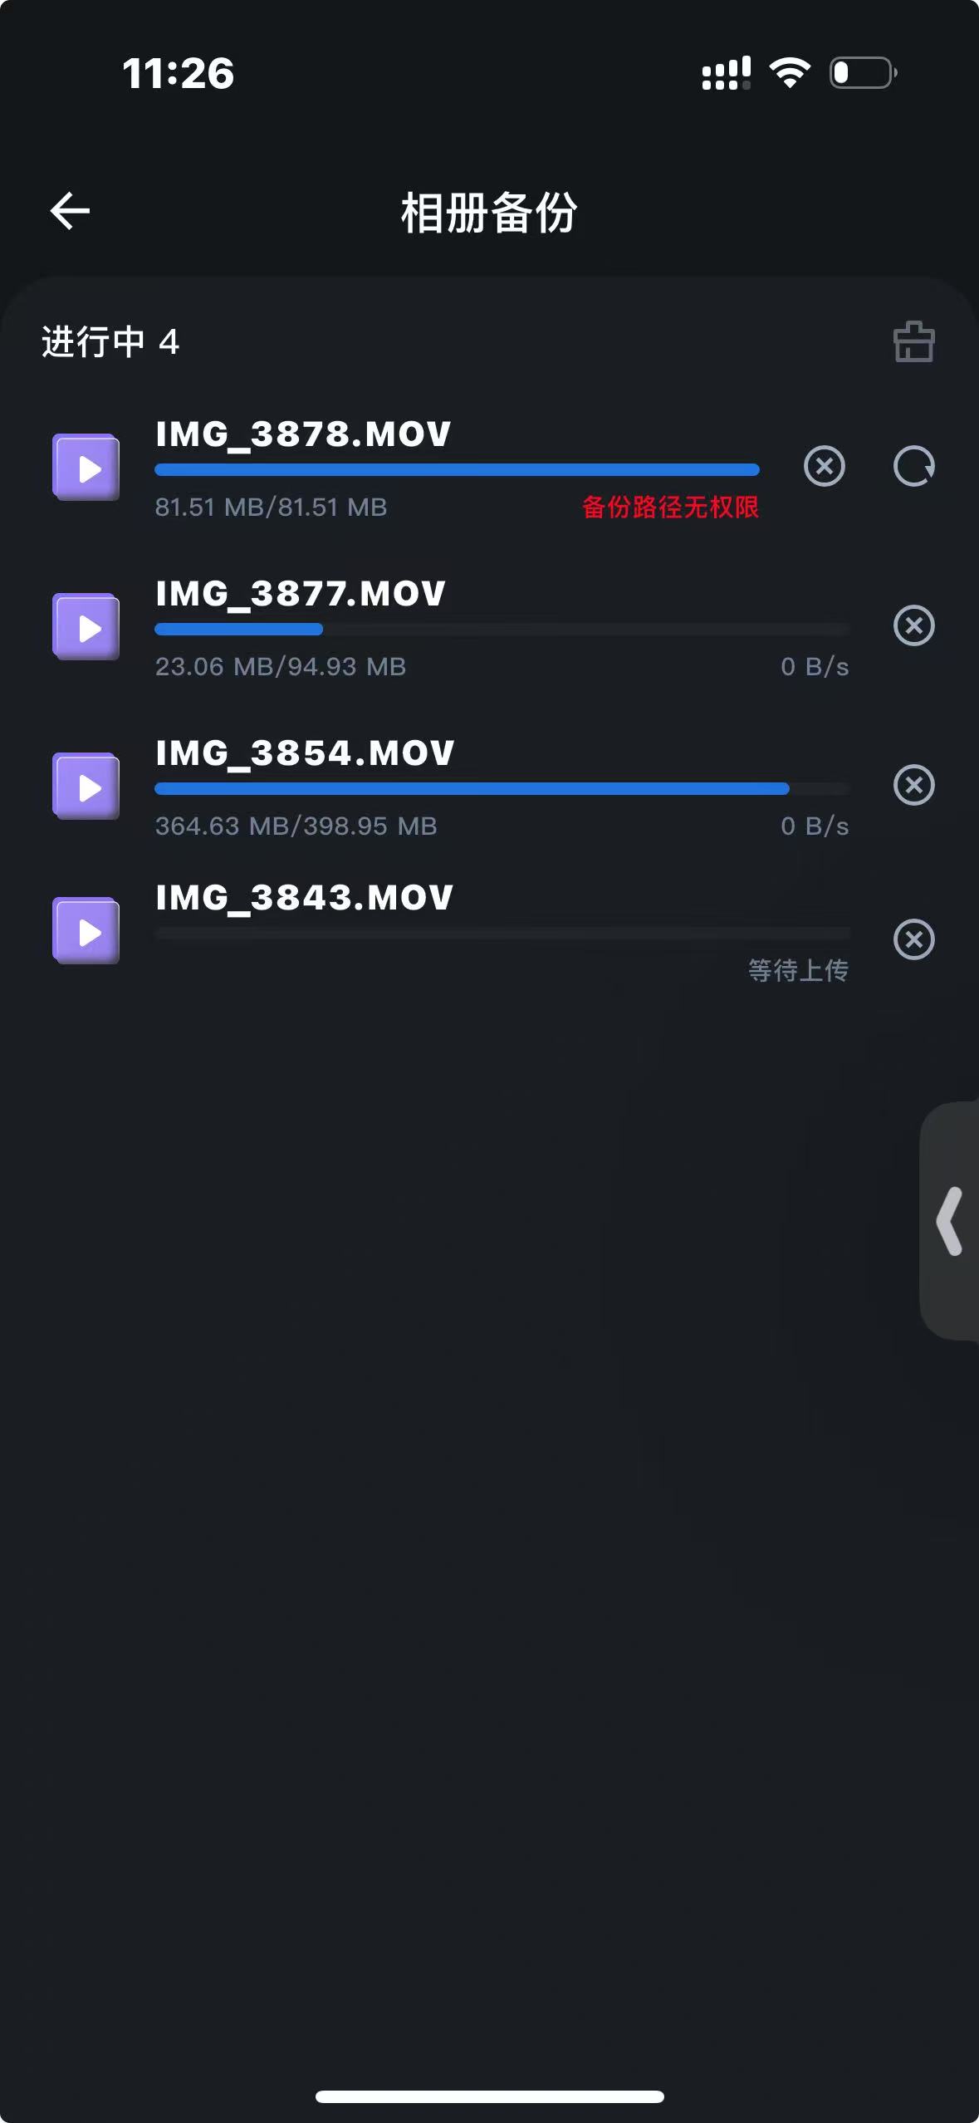Click the IMG_3854.MOV progress bar

[502, 789]
